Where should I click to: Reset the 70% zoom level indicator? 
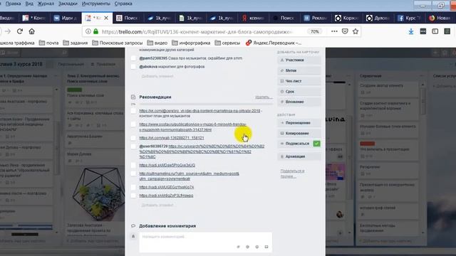click(315, 31)
